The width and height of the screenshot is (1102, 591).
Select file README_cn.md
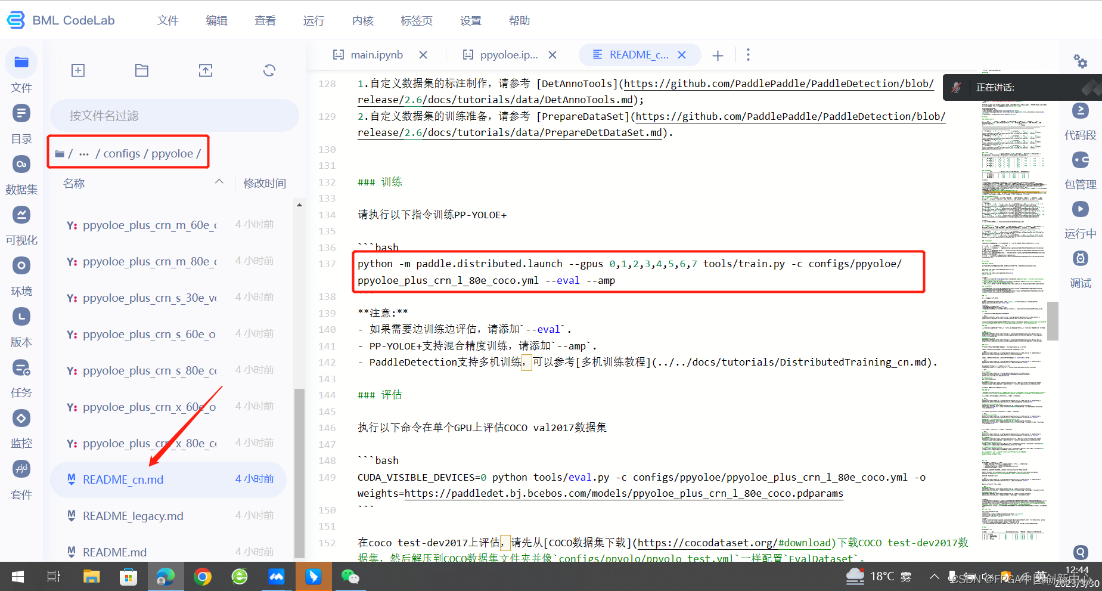(x=169, y=479)
